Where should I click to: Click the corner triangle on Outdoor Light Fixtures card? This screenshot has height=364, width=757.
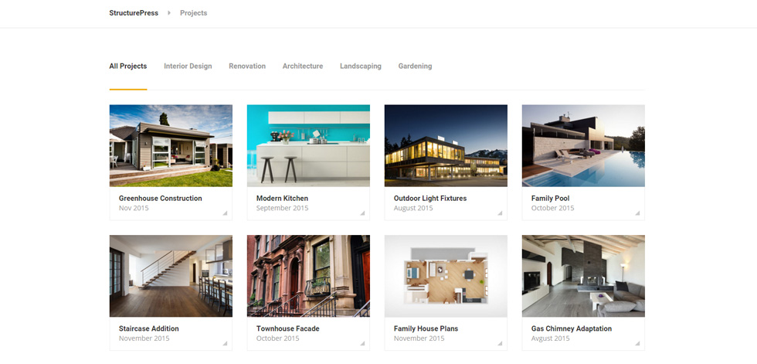[501, 213]
